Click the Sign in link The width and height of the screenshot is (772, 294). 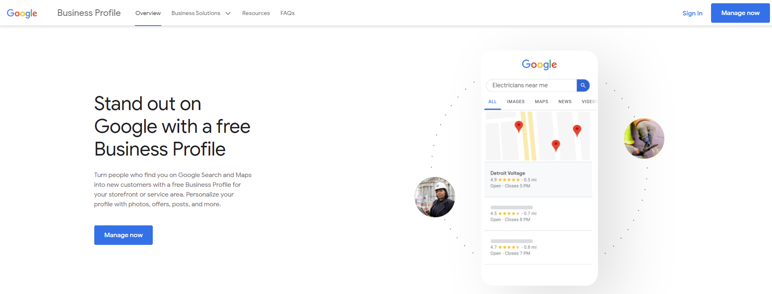point(692,13)
